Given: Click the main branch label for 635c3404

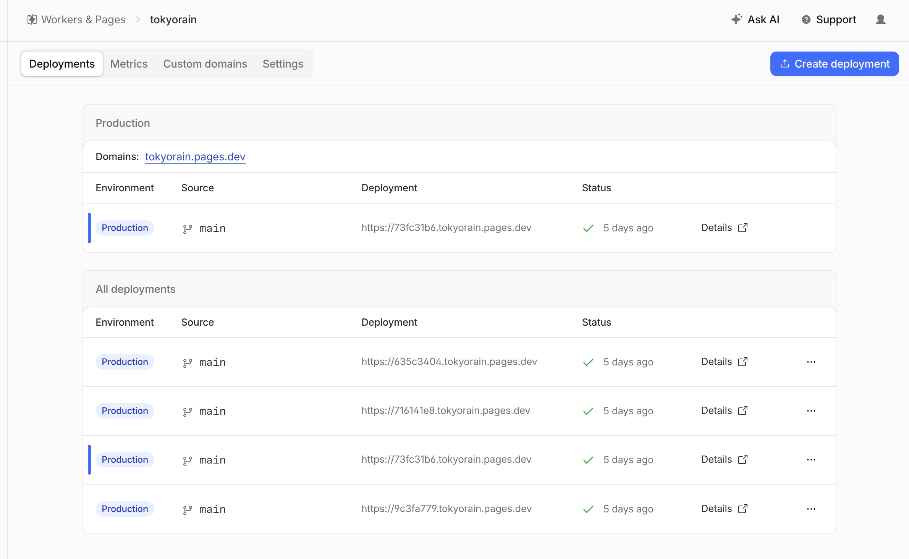Looking at the screenshot, I should [x=212, y=362].
